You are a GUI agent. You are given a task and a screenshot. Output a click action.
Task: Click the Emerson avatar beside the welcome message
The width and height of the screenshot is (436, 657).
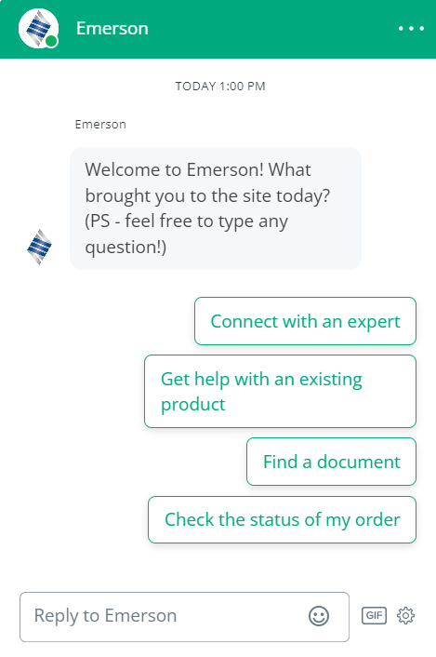[39, 247]
